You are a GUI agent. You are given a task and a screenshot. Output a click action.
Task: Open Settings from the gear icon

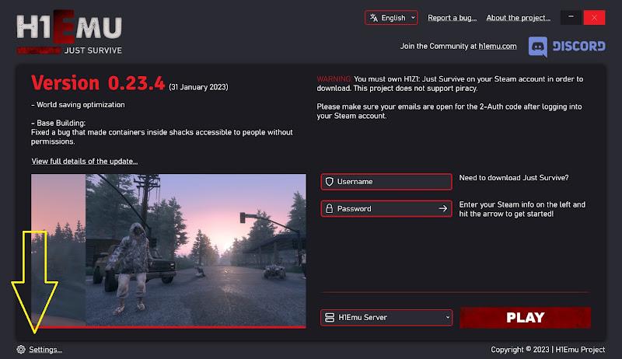(21, 349)
